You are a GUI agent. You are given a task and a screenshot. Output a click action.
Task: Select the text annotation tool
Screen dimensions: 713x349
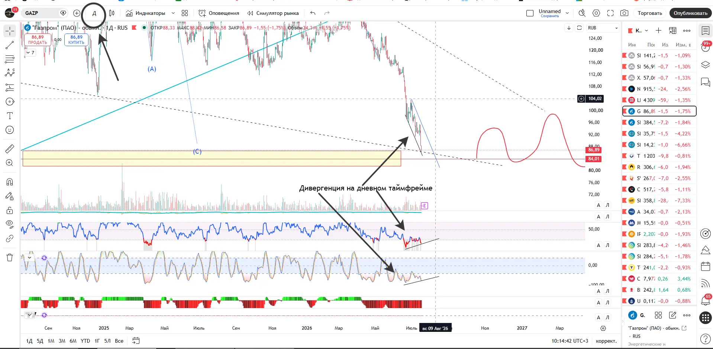click(10, 116)
